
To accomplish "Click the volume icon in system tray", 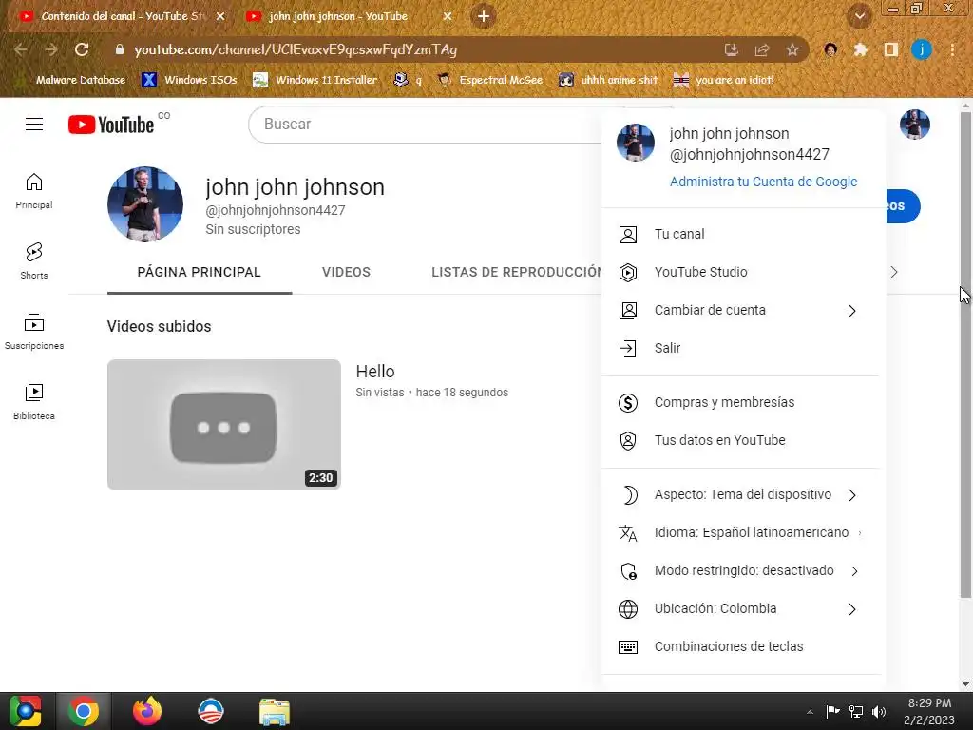I will pyautogui.click(x=879, y=712).
